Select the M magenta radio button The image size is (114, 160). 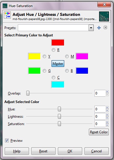click(x=67, y=56)
